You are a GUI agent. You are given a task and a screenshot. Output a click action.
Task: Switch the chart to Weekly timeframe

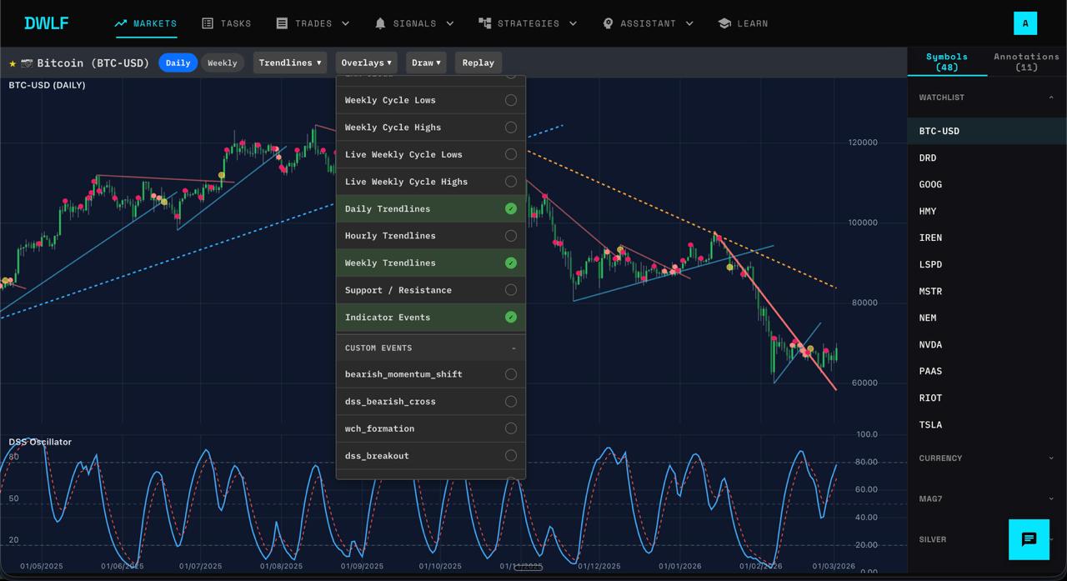pyautogui.click(x=222, y=63)
